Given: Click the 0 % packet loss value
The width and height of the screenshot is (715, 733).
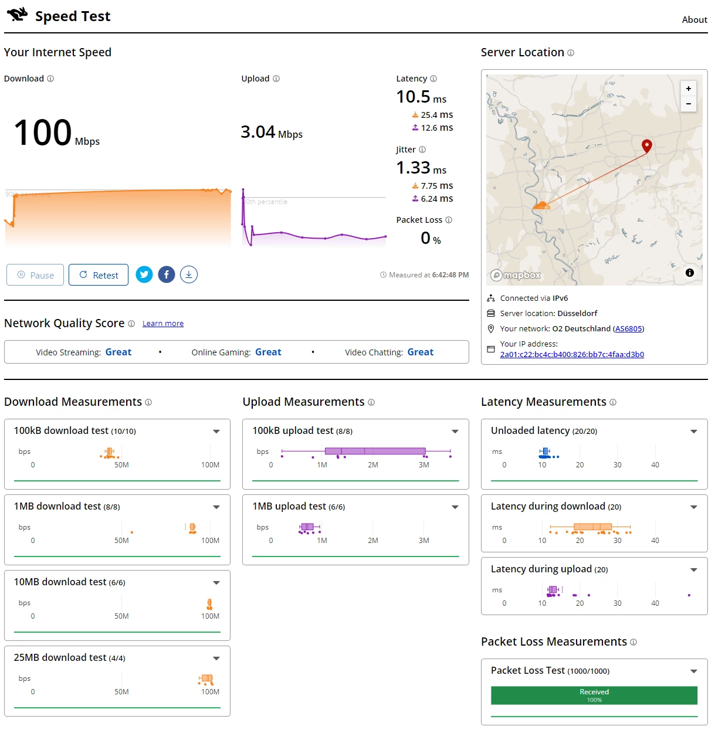Looking at the screenshot, I should (x=431, y=238).
